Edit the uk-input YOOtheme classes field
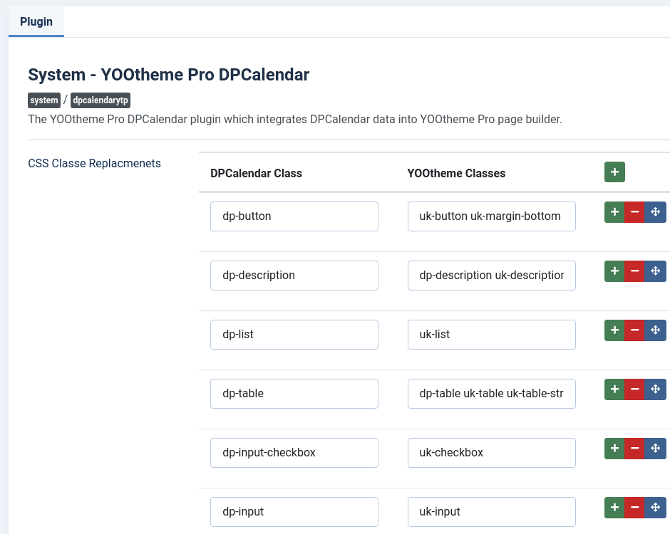This screenshot has height=534, width=670. coord(491,511)
